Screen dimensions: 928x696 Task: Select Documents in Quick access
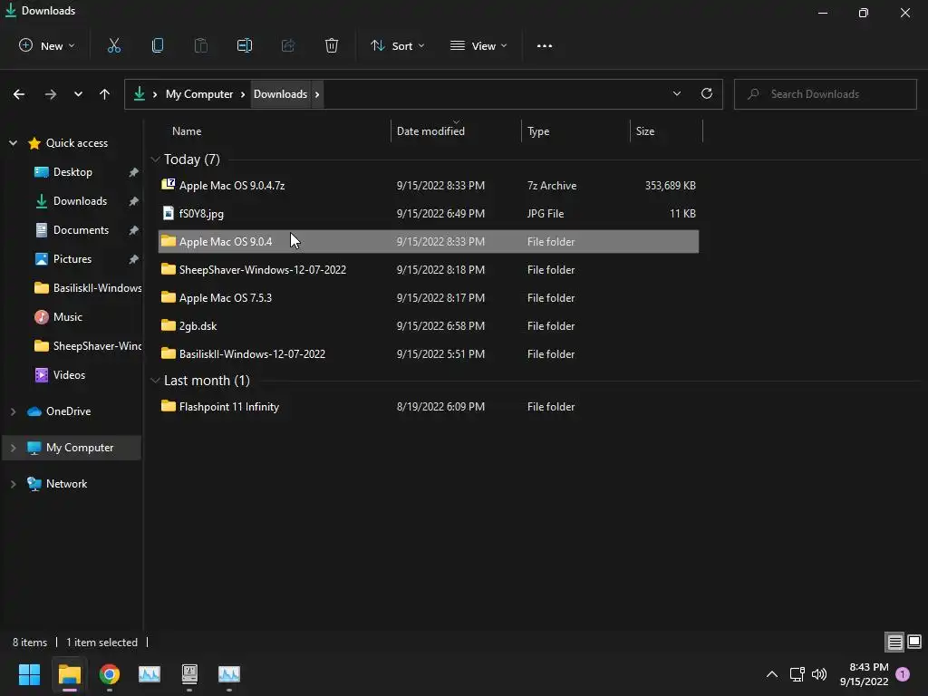point(81,230)
